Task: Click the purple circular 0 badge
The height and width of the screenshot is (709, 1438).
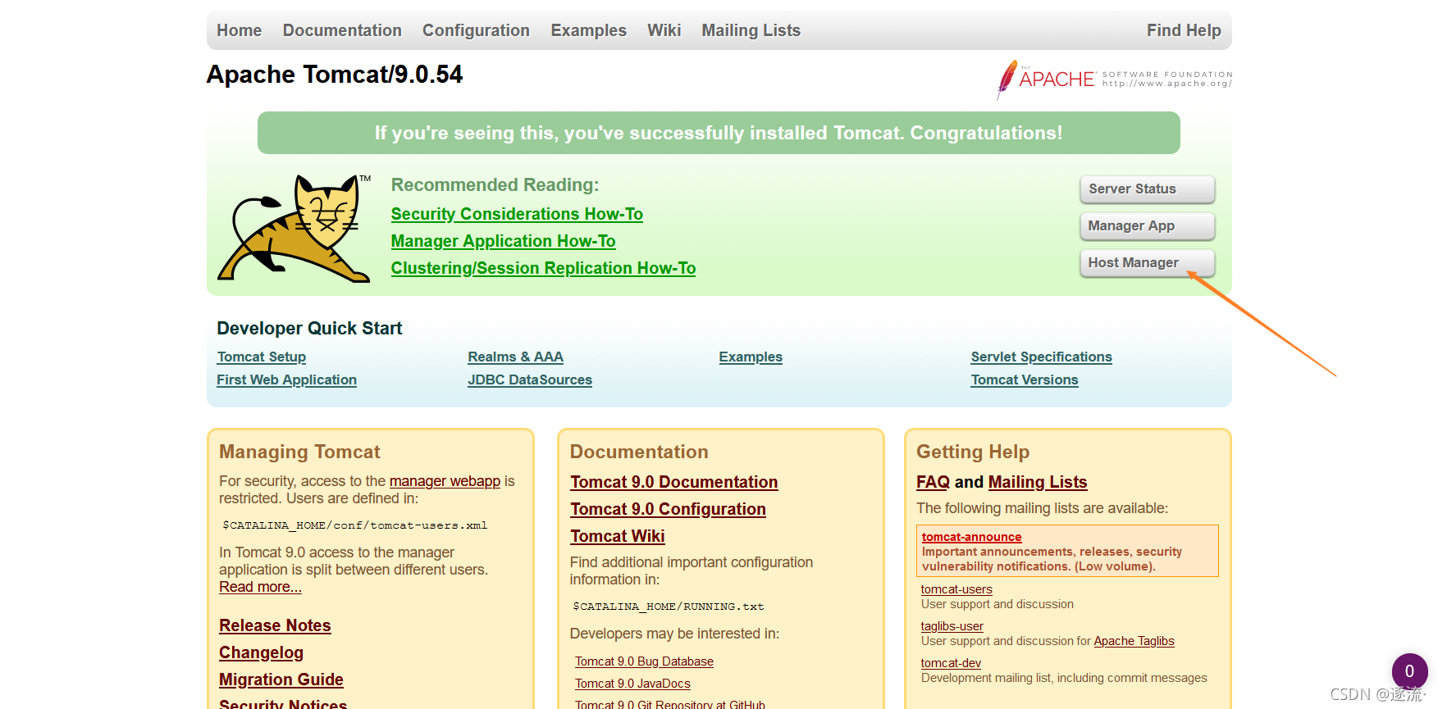Action: point(1409,671)
